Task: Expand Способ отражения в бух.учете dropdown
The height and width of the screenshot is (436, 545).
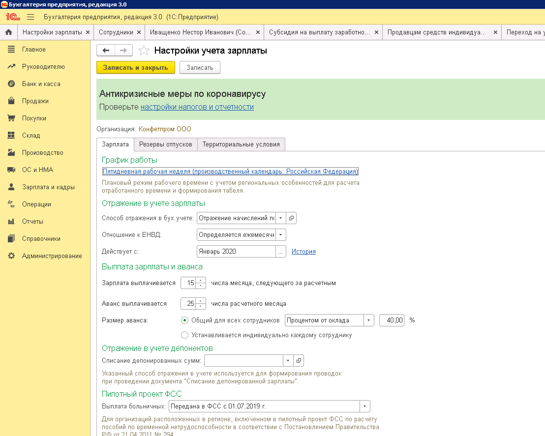Action: tap(281, 218)
